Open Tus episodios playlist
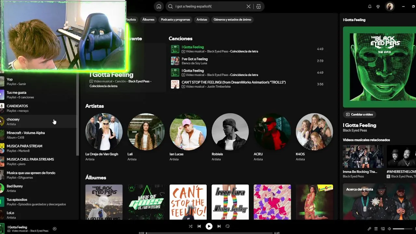416x234 pixels. [38, 202]
